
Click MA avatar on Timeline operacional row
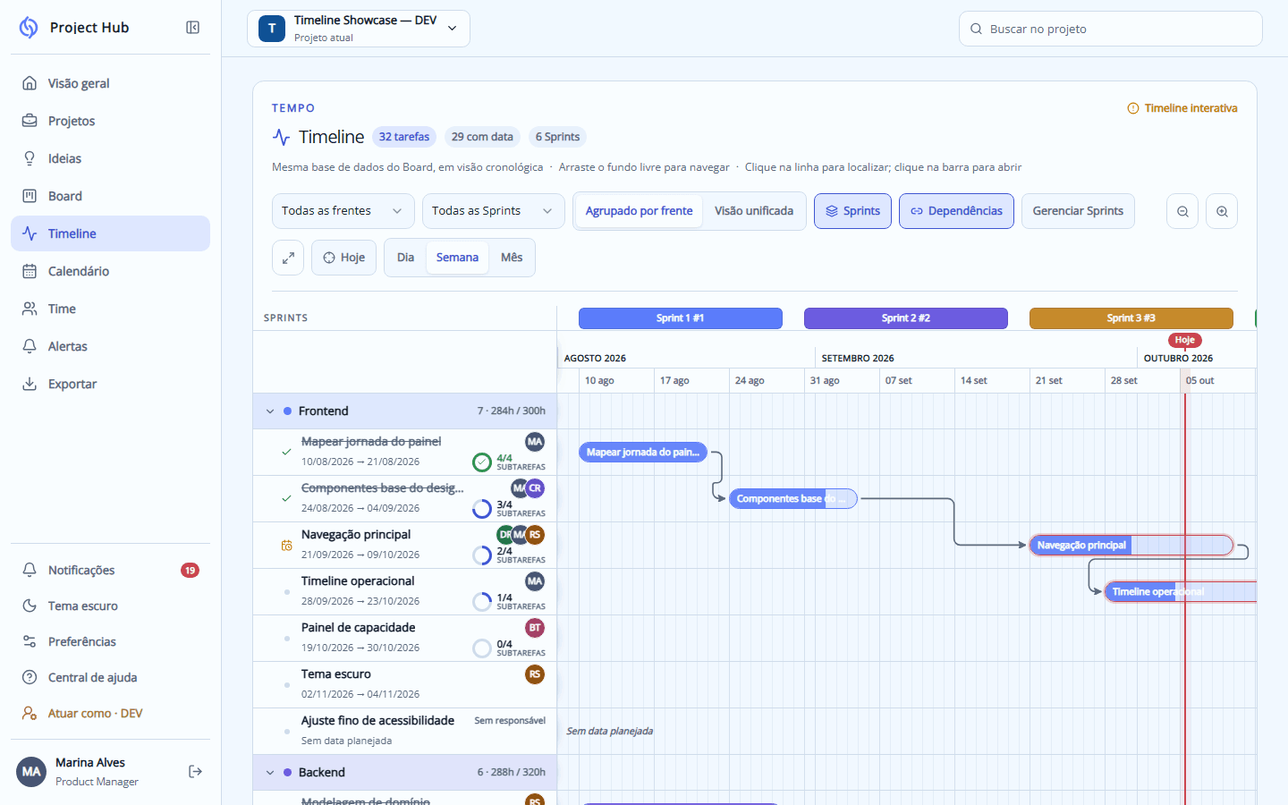pyautogui.click(x=535, y=581)
